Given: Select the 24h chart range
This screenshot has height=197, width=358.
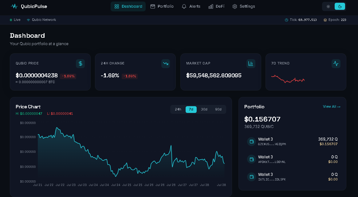Looking at the screenshot, I should tap(178, 109).
